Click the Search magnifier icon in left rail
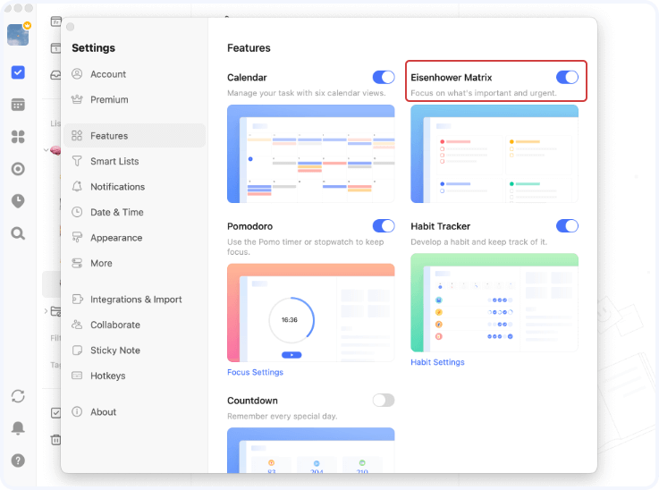Image resolution: width=659 pixels, height=490 pixels. tap(18, 233)
